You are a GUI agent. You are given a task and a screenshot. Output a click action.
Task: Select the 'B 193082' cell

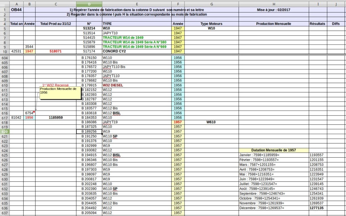coord(89,150)
